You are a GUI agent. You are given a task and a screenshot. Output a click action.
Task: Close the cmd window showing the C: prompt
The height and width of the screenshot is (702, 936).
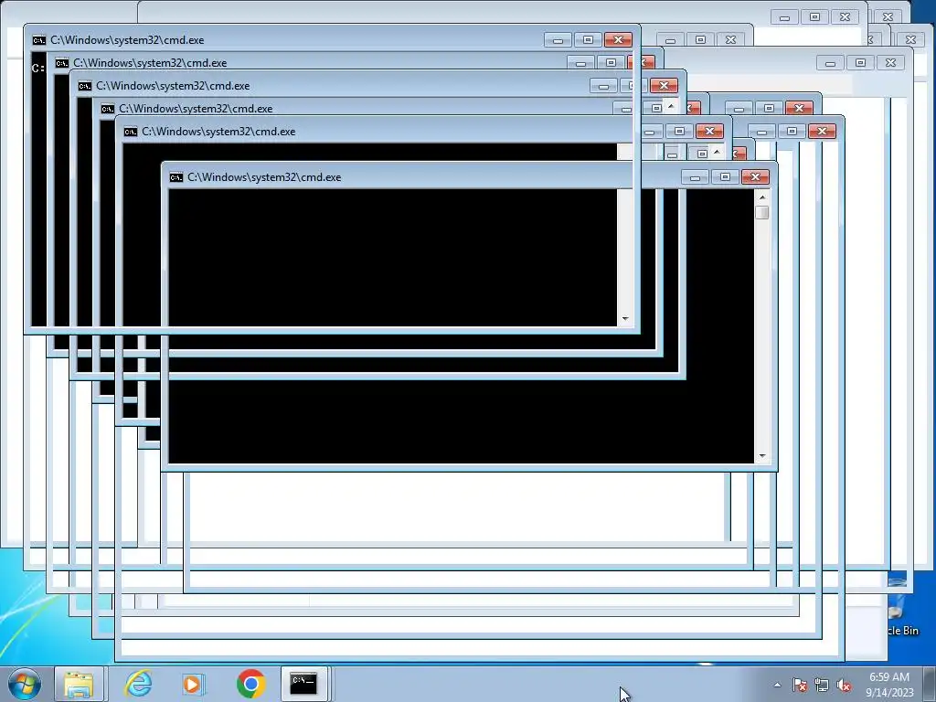click(618, 40)
